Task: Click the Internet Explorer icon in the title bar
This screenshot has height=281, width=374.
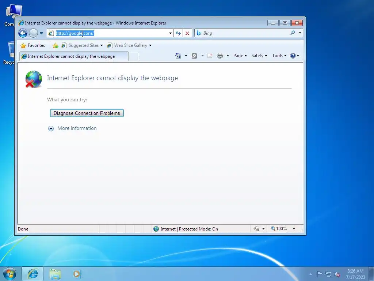Action: pos(21,23)
